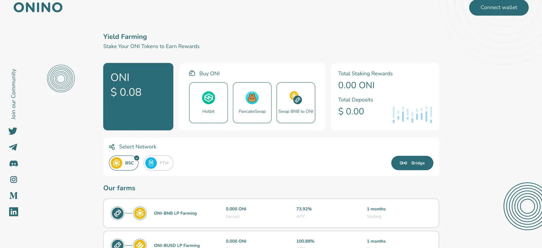The height and width of the screenshot is (248, 542).
Task: Click the ONI price card
Action: coord(138,97)
